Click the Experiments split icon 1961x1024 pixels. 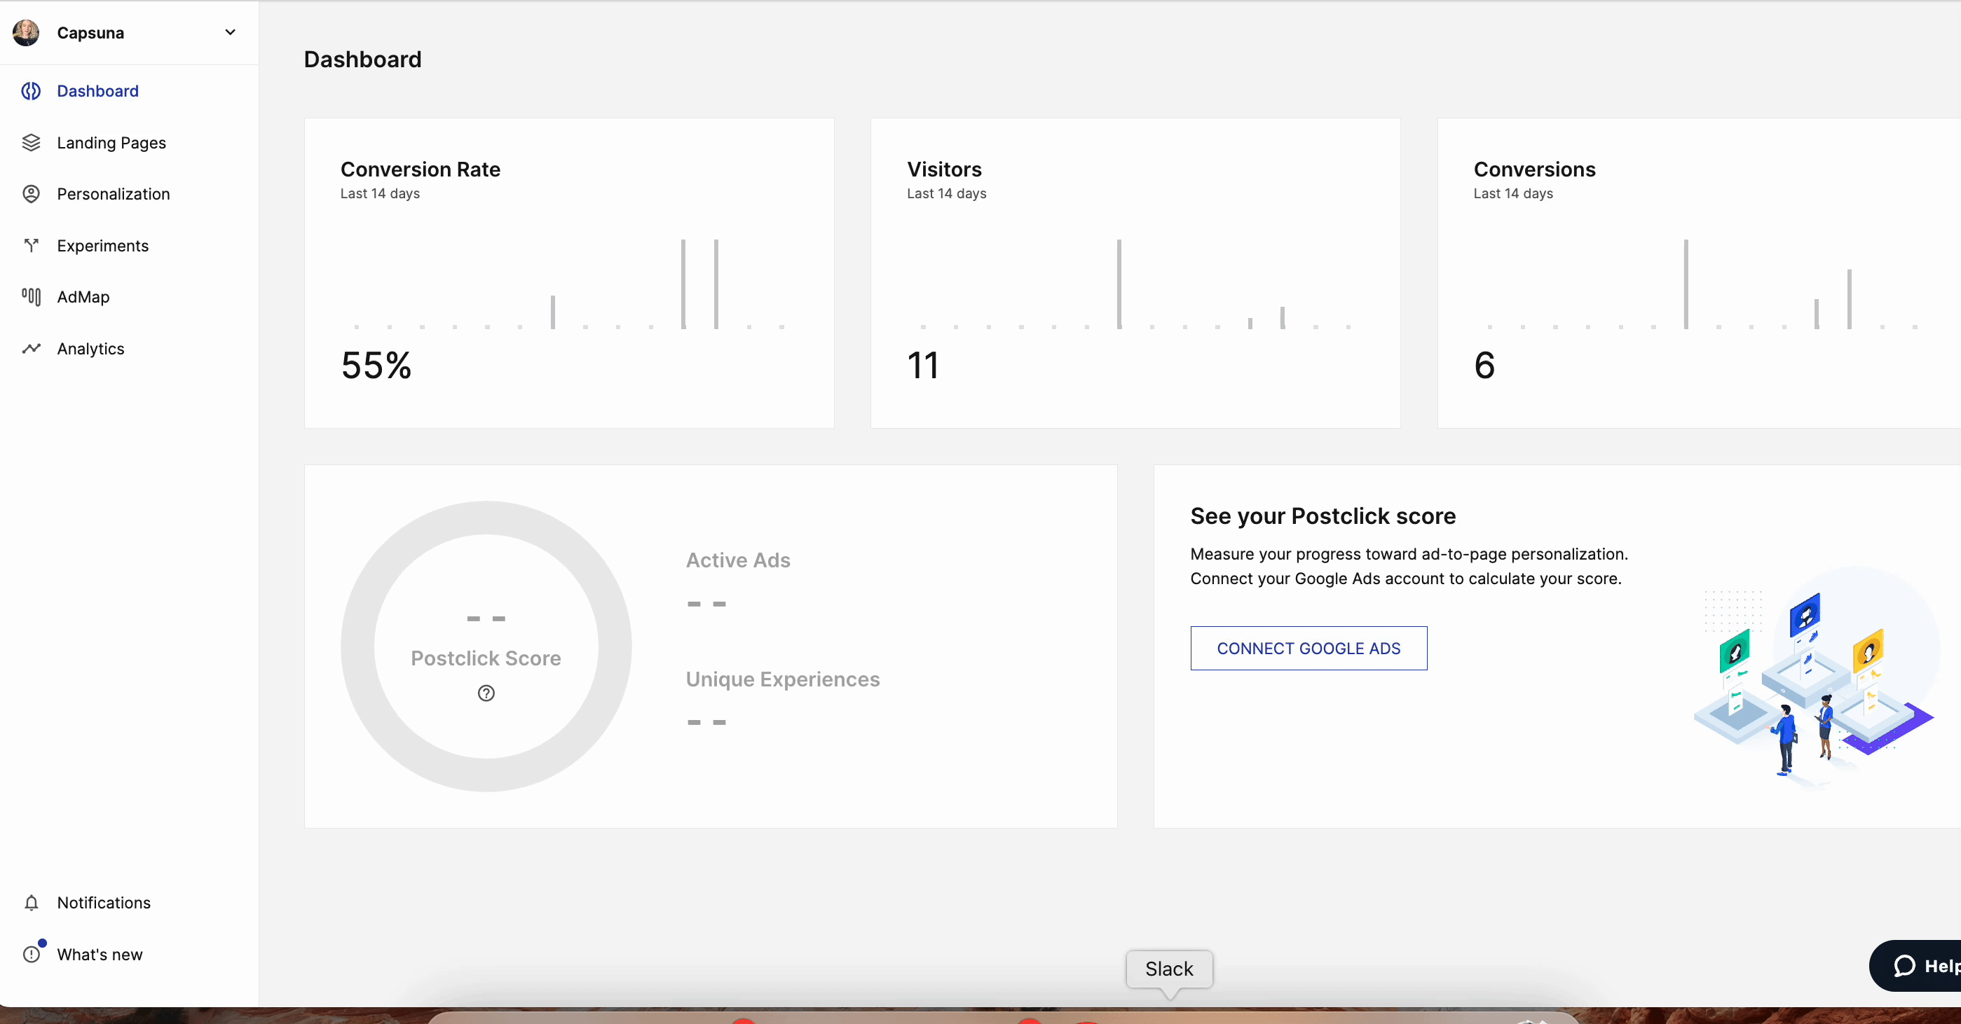click(x=30, y=245)
